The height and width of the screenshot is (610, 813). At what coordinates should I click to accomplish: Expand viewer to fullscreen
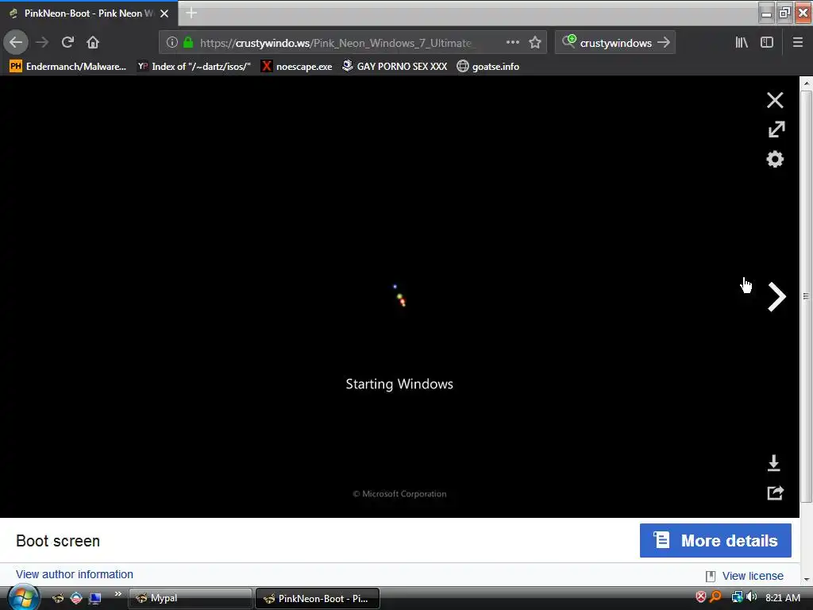776,129
